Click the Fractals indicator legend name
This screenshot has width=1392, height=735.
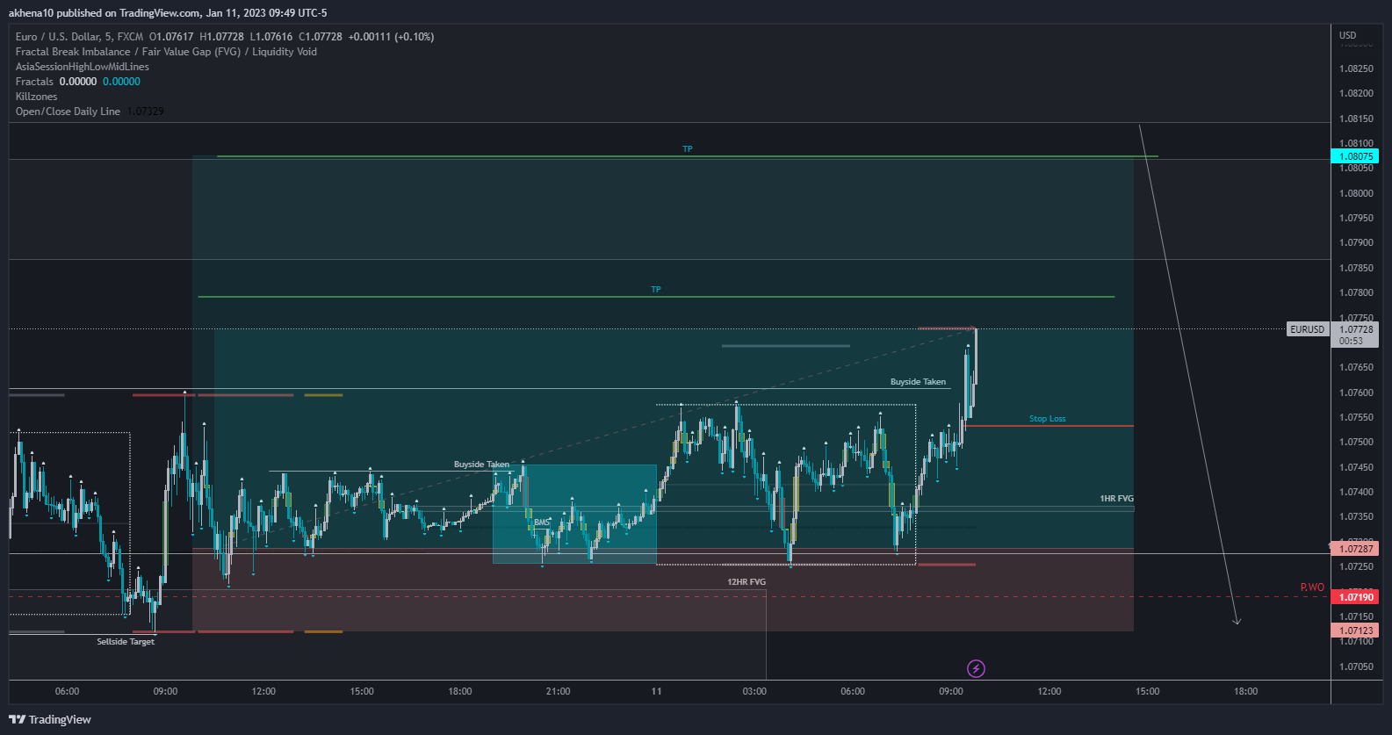(x=34, y=82)
